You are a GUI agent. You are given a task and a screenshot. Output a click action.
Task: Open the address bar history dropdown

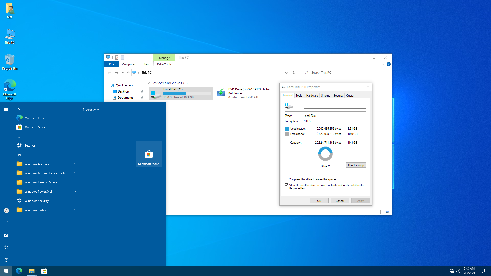pos(286,73)
